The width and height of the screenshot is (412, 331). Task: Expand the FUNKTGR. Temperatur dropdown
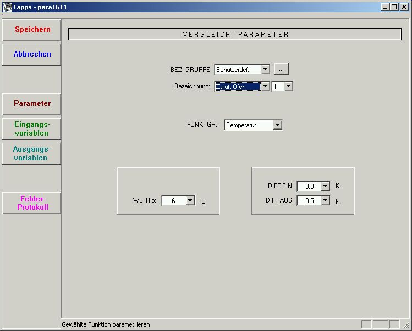click(277, 125)
